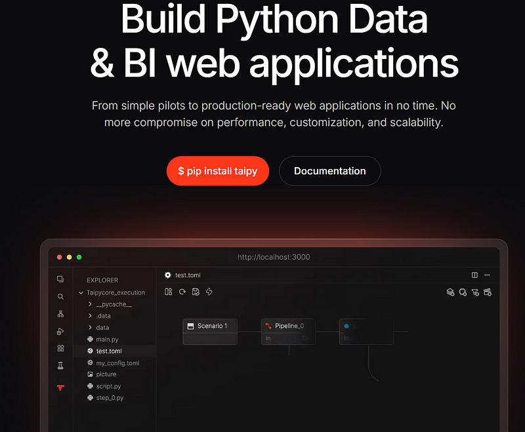Open the picture file in the explorer
Image resolution: width=525 pixels, height=432 pixels.
(x=106, y=374)
